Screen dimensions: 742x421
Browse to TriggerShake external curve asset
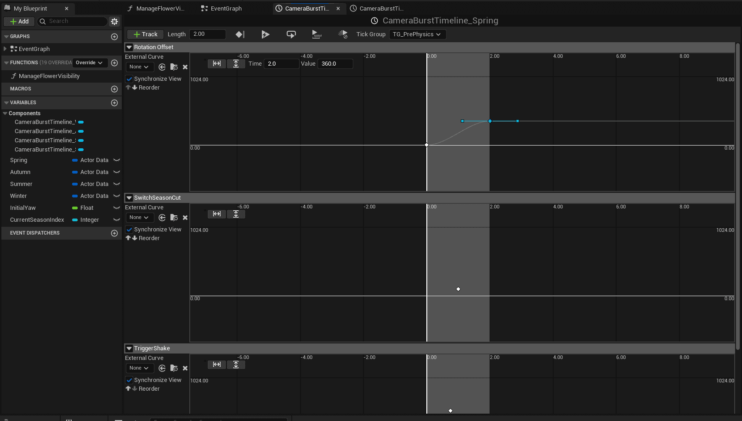click(x=174, y=368)
